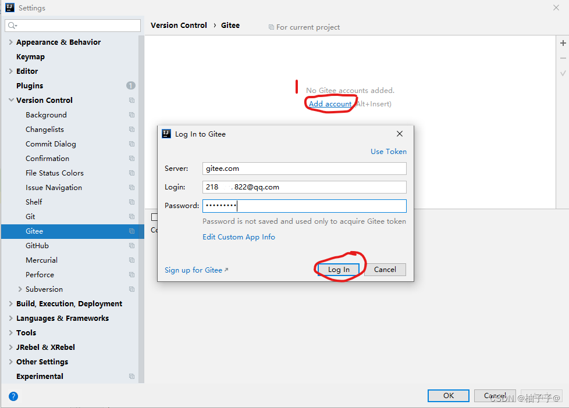Expand the Editor settings group
This screenshot has width=569, height=408.
10,71
